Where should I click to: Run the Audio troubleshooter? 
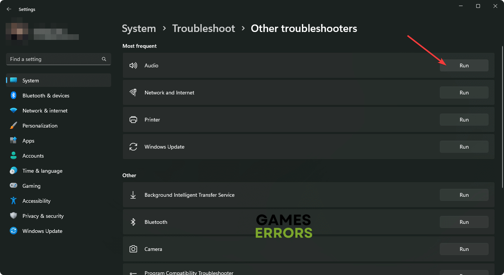(x=464, y=65)
